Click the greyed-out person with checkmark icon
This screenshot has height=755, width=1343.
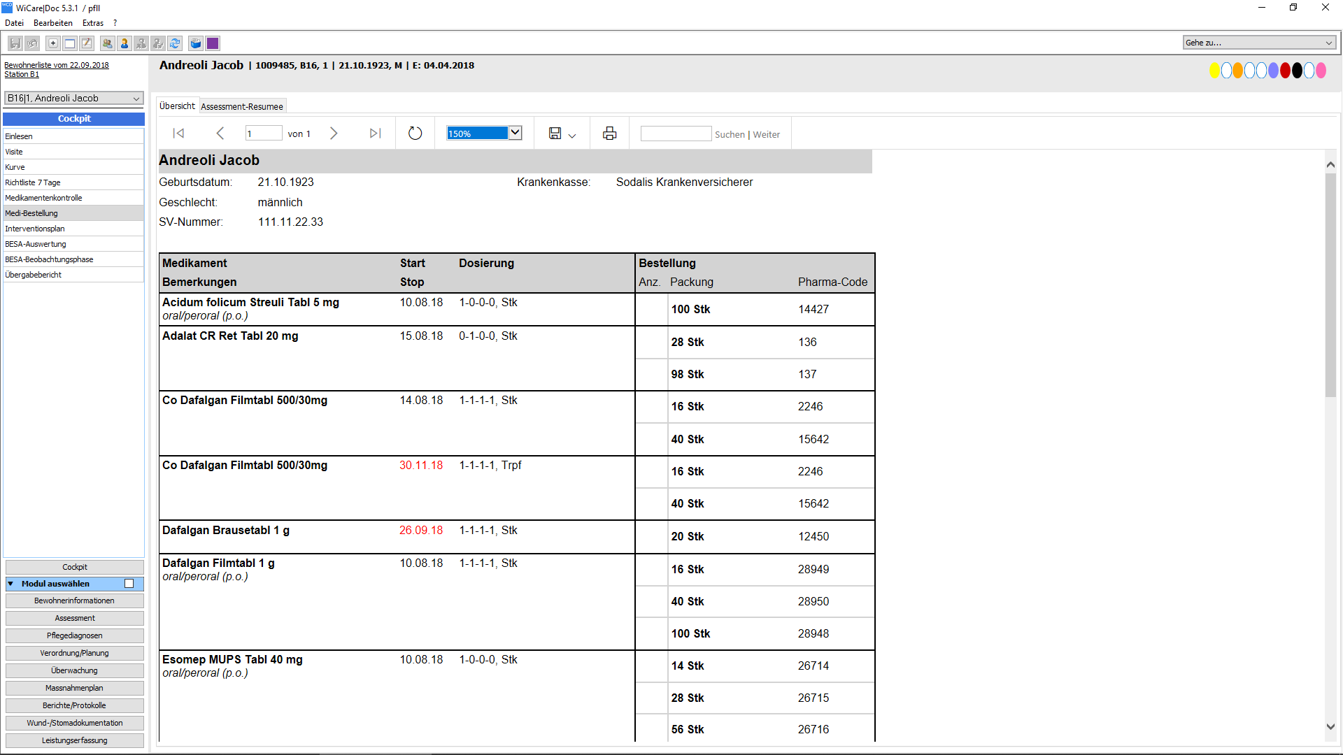(158, 43)
